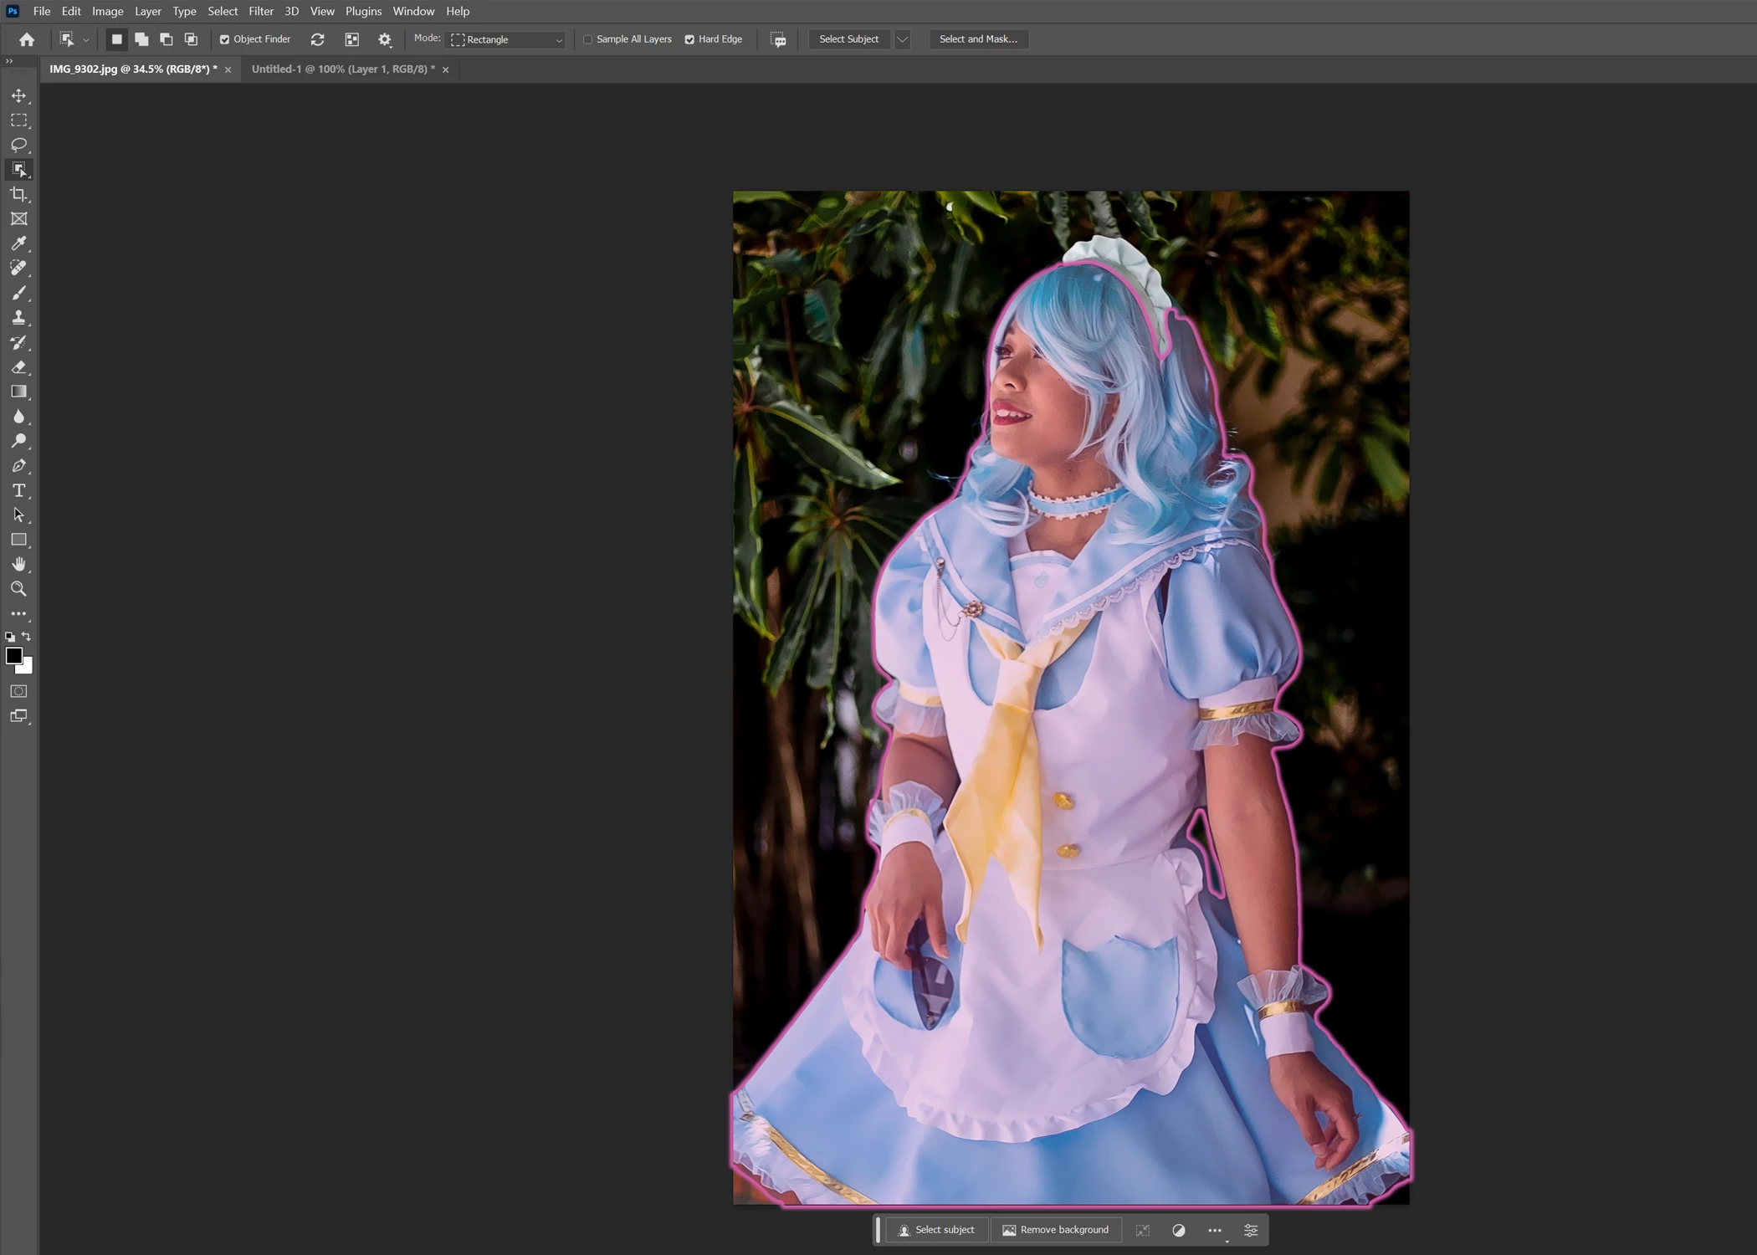Switch to the Untitled-1 document tab
This screenshot has height=1255, width=1757.
pyautogui.click(x=343, y=69)
